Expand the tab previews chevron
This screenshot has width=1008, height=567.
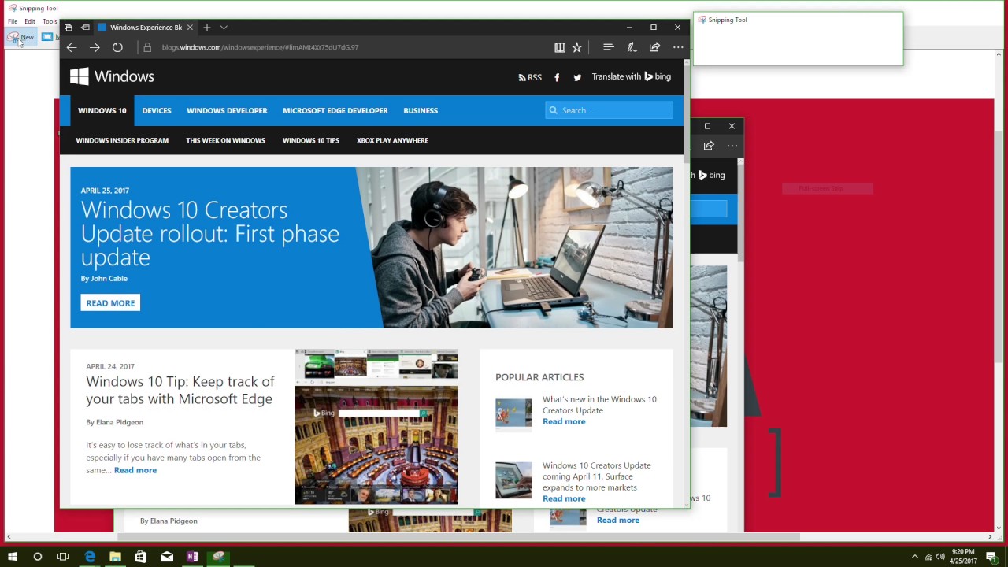[x=224, y=28]
